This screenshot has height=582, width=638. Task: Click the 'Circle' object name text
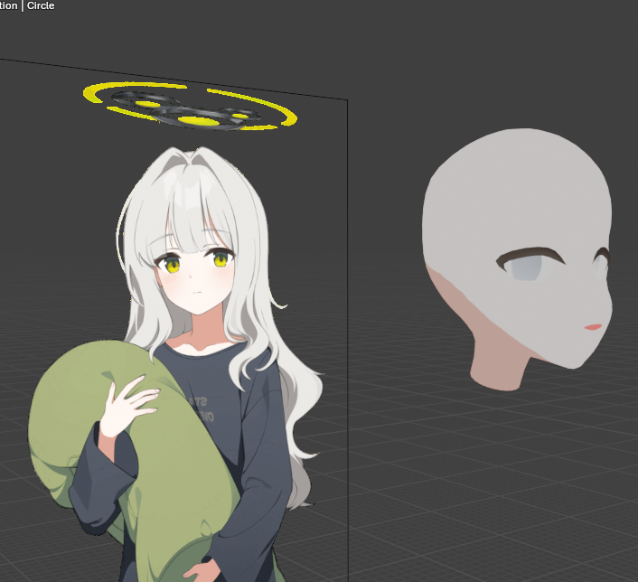[x=41, y=5]
